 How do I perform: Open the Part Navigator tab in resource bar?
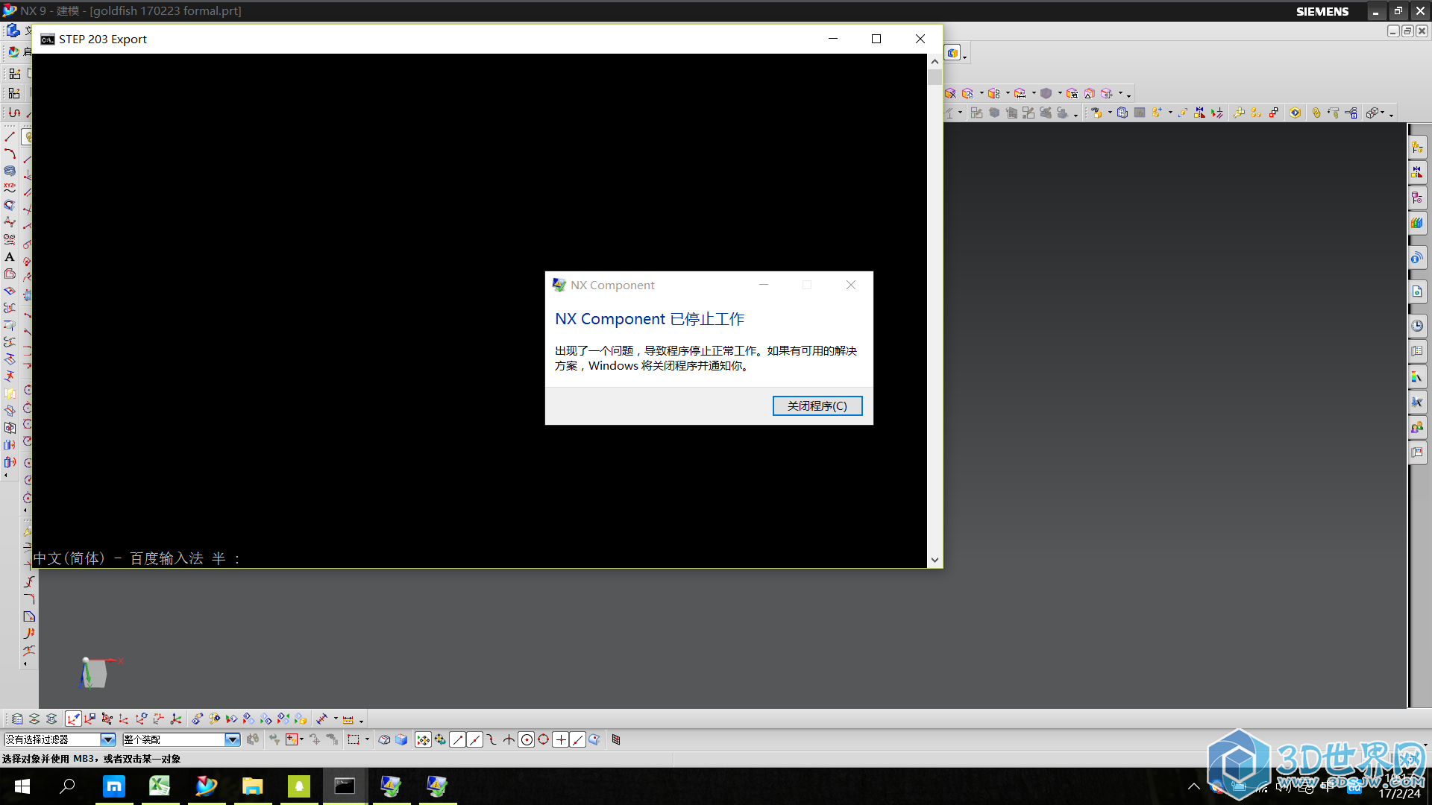(1416, 198)
